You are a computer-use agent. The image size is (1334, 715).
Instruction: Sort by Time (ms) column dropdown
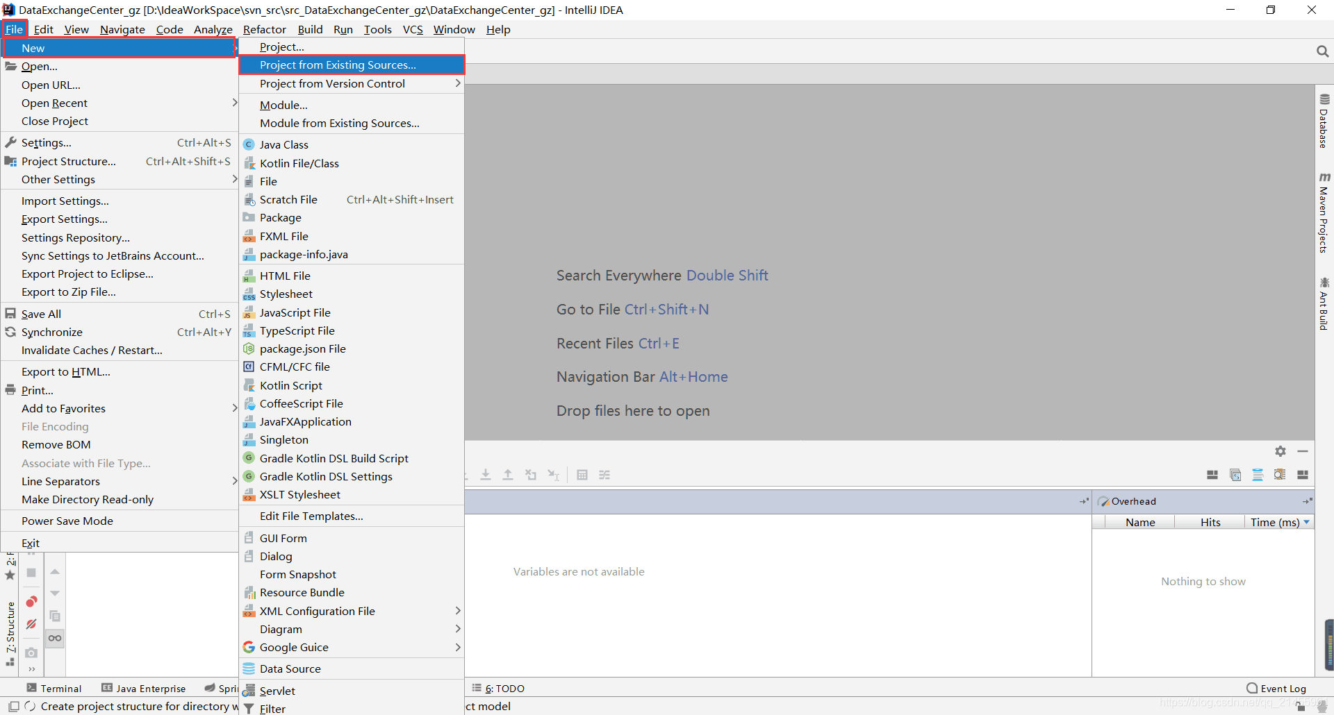(x=1307, y=522)
